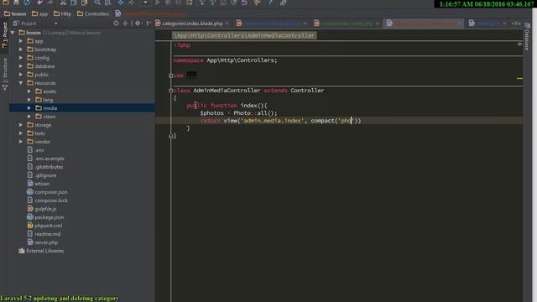Click 'admin.media.index' string in code
Viewport: 537px width, 302px height.
[273, 121]
